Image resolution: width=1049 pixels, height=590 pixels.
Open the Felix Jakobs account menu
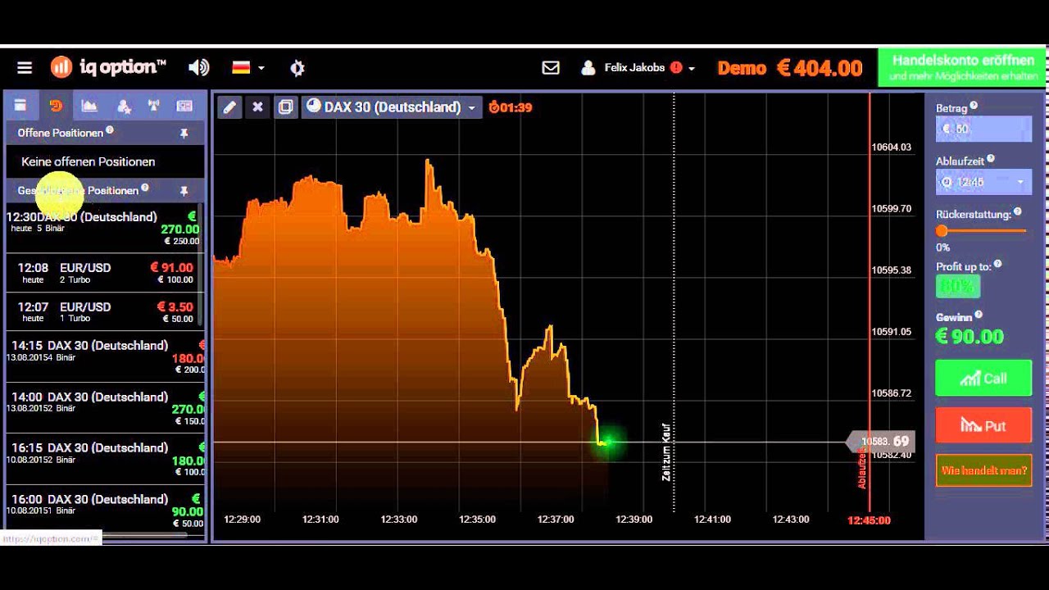click(x=638, y=68)
